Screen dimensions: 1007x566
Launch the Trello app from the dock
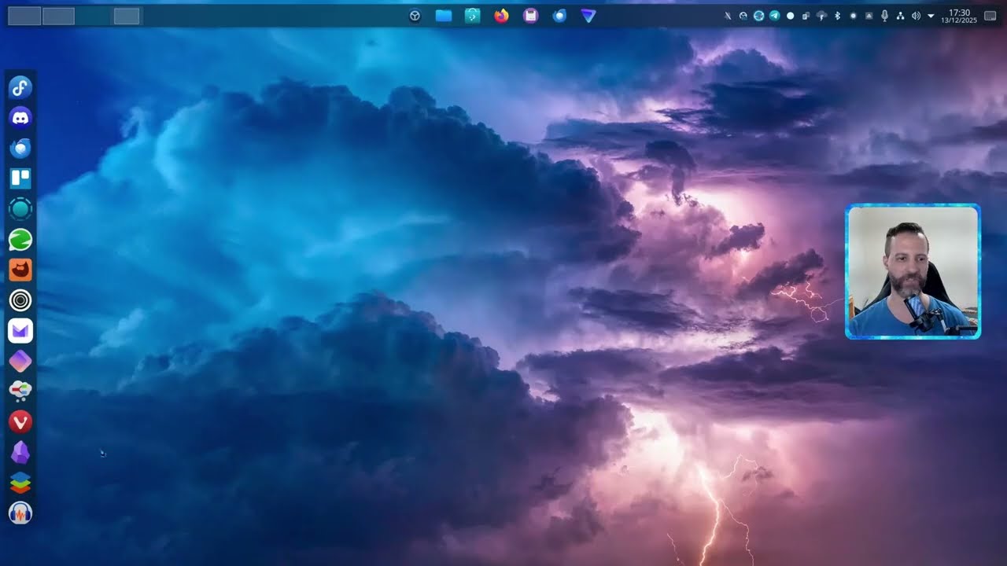[x=20, y=178]
